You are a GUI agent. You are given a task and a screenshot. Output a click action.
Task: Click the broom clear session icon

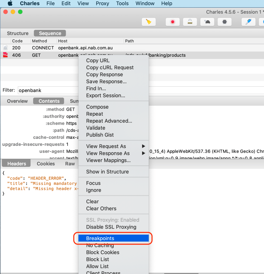[148, 22]
